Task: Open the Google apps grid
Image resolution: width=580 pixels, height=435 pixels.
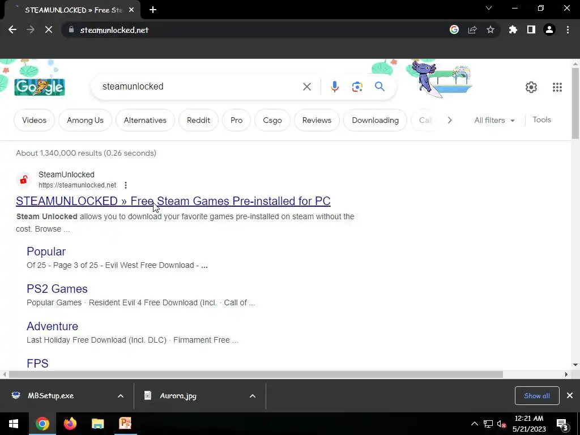Action: (557, 87)
